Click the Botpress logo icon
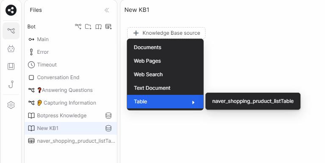Viewport: 325px width, 163px height. tap(11, 10)
